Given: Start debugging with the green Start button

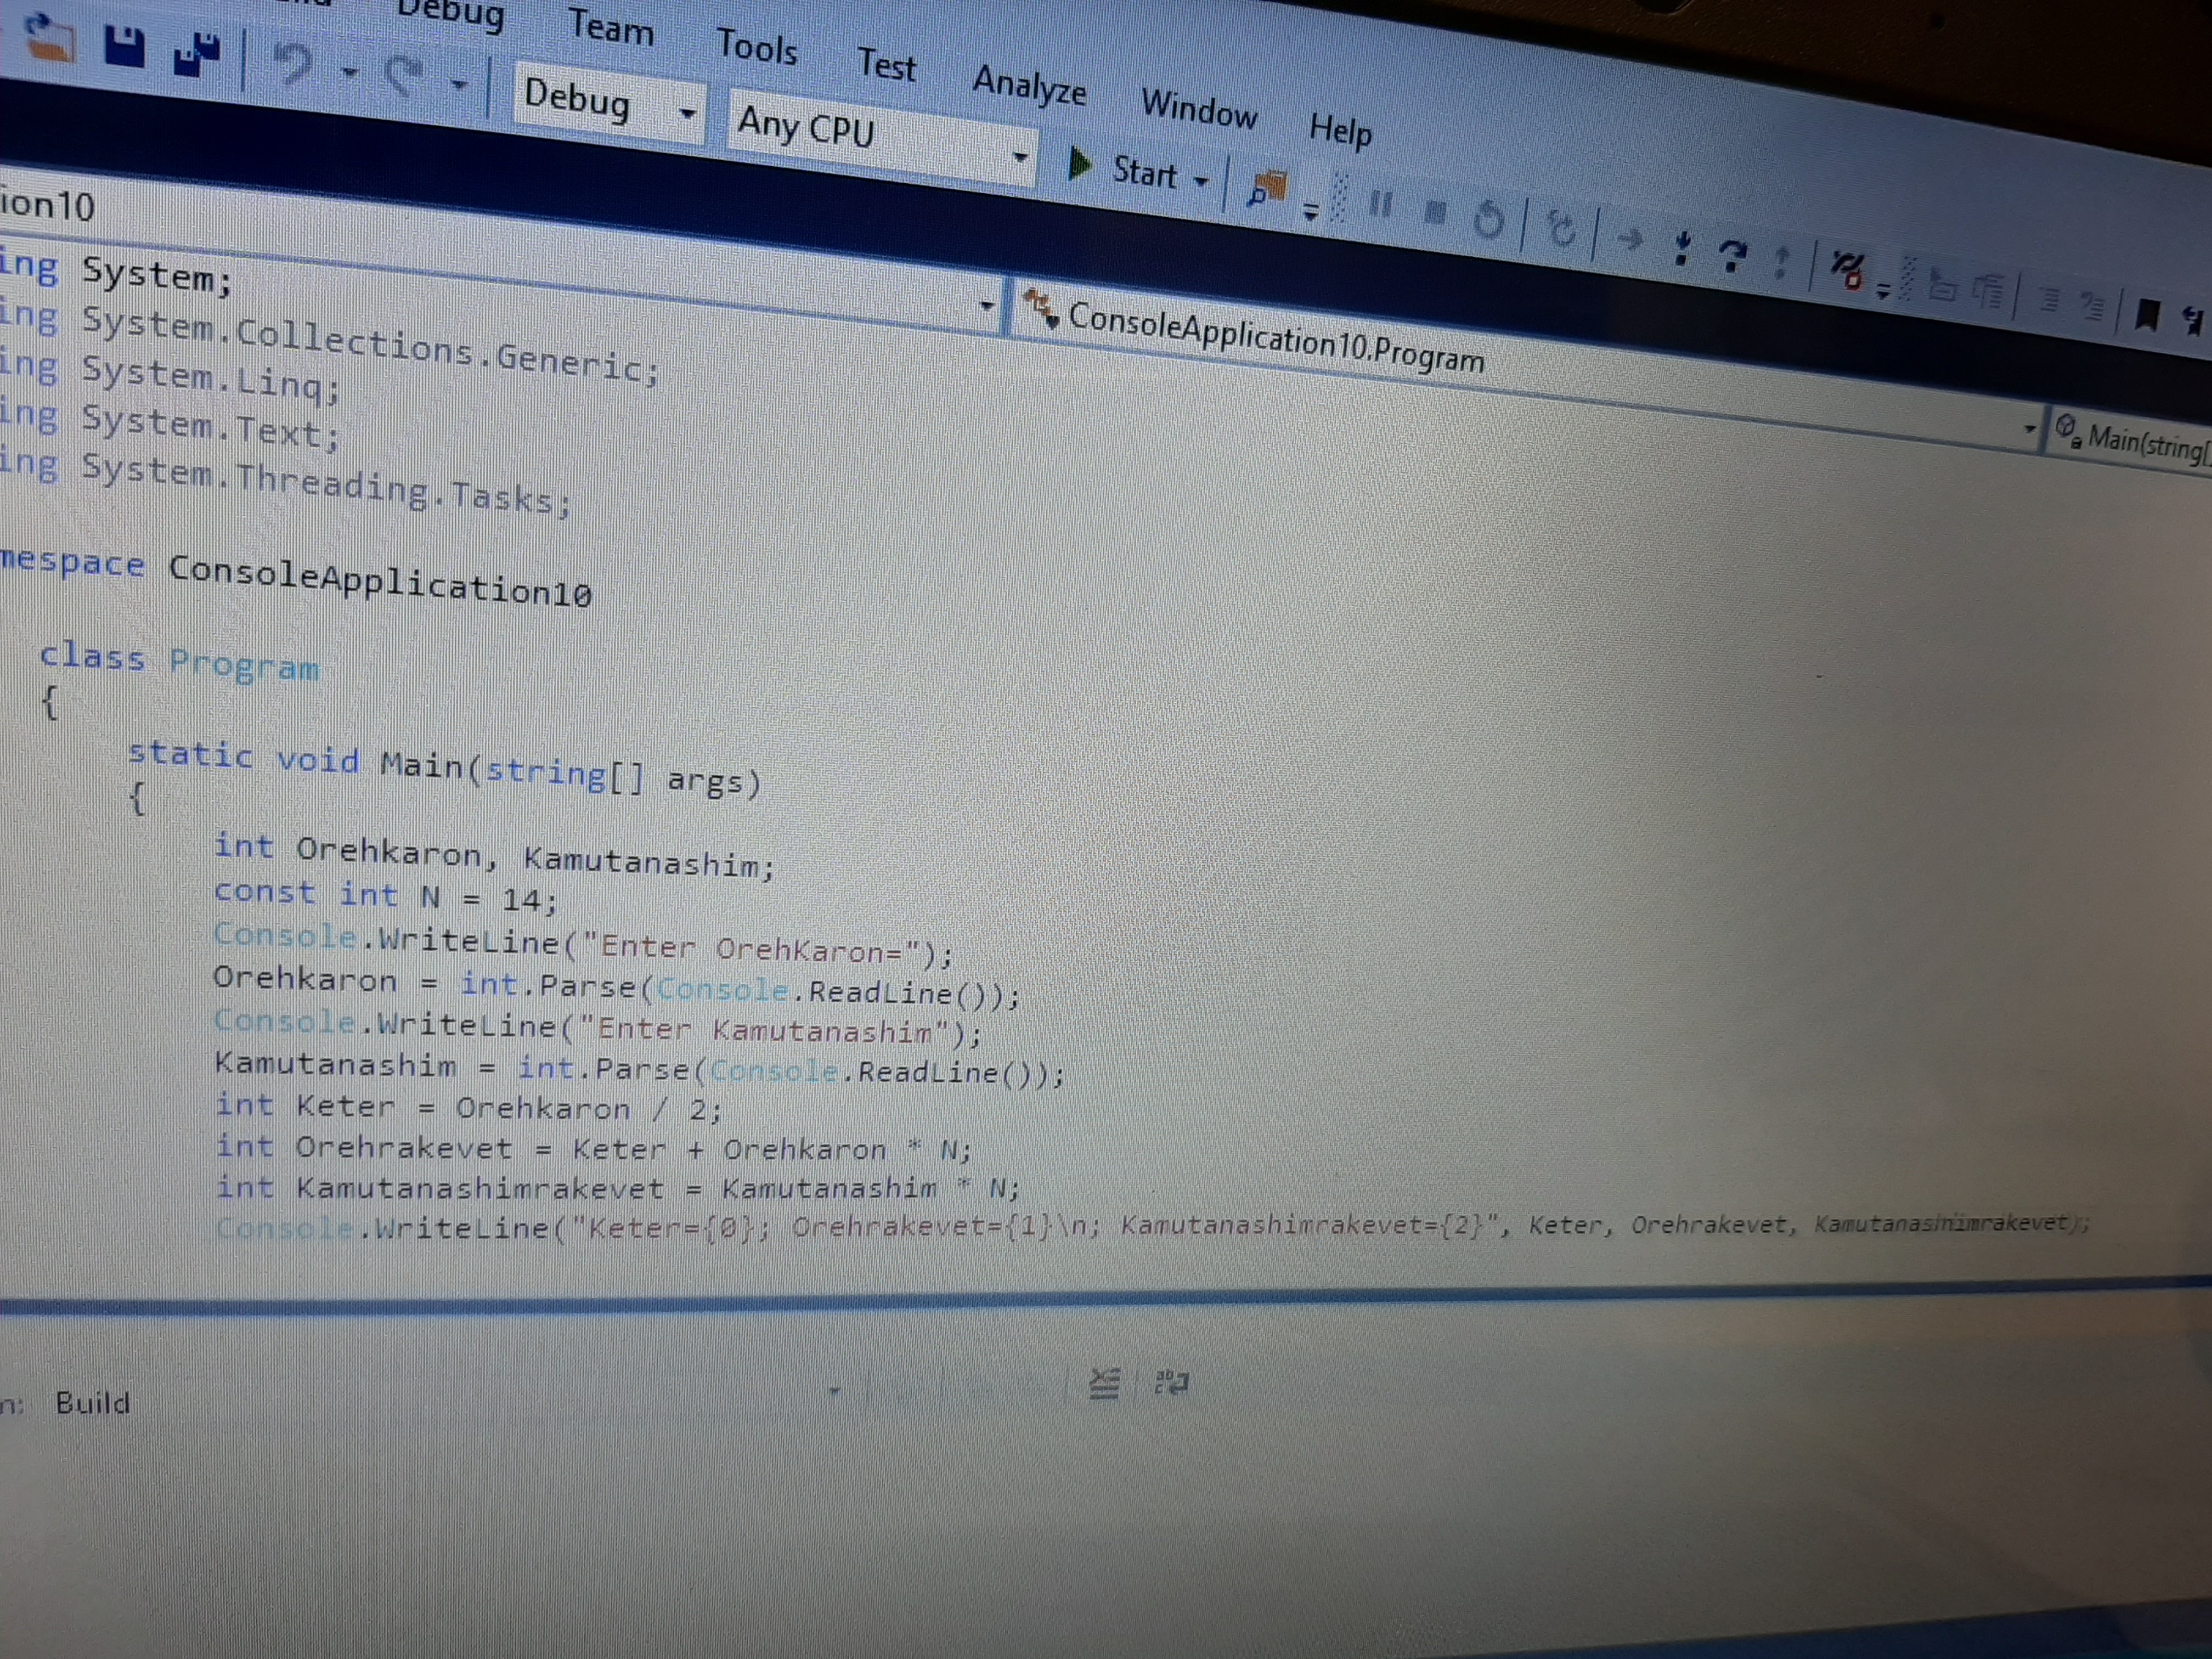Looking at the screenshot, I should 1125,169.
